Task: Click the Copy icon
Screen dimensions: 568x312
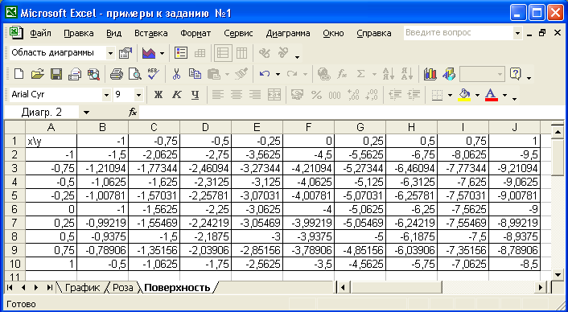Action: click(x=196, y=74)
